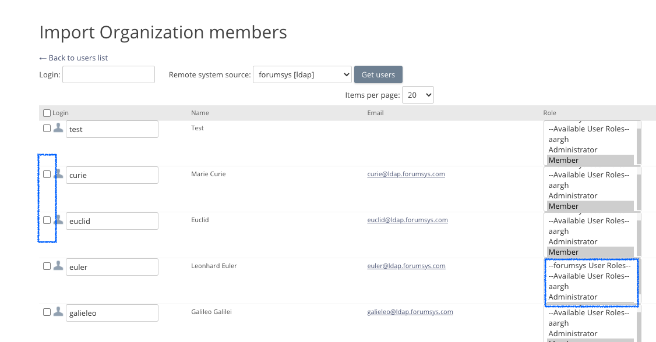Tick the select-all checkbox in Login header
Screen dimensions: 656x342
(47, 113)
